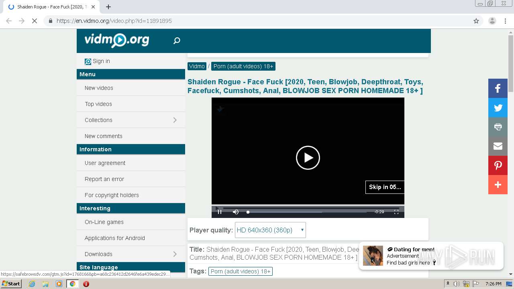Viewport: 514px width, 289px height.
Task: Open Chrome profile avatar
Action: [492, 21]
